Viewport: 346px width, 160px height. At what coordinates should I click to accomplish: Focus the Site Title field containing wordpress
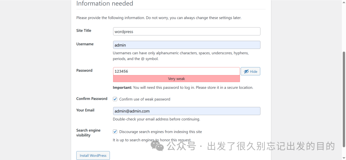pyautogui.click(x=186, y=32)
